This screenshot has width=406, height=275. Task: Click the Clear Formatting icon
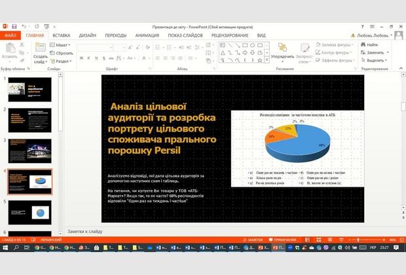pos(148,47)
